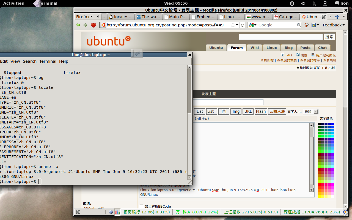Open the 查看书签 link

pos(329,61)
